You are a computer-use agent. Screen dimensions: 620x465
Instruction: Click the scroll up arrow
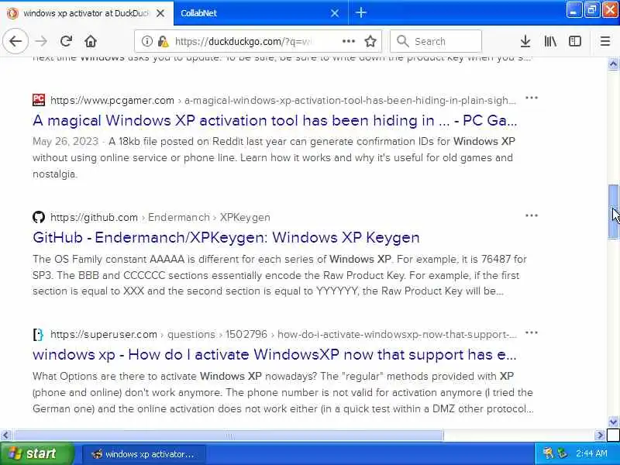613,64
